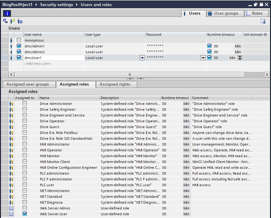Click the table layout icon at top right
The width and height of the screenshot is (271, 218).
(x=263, y=21)
